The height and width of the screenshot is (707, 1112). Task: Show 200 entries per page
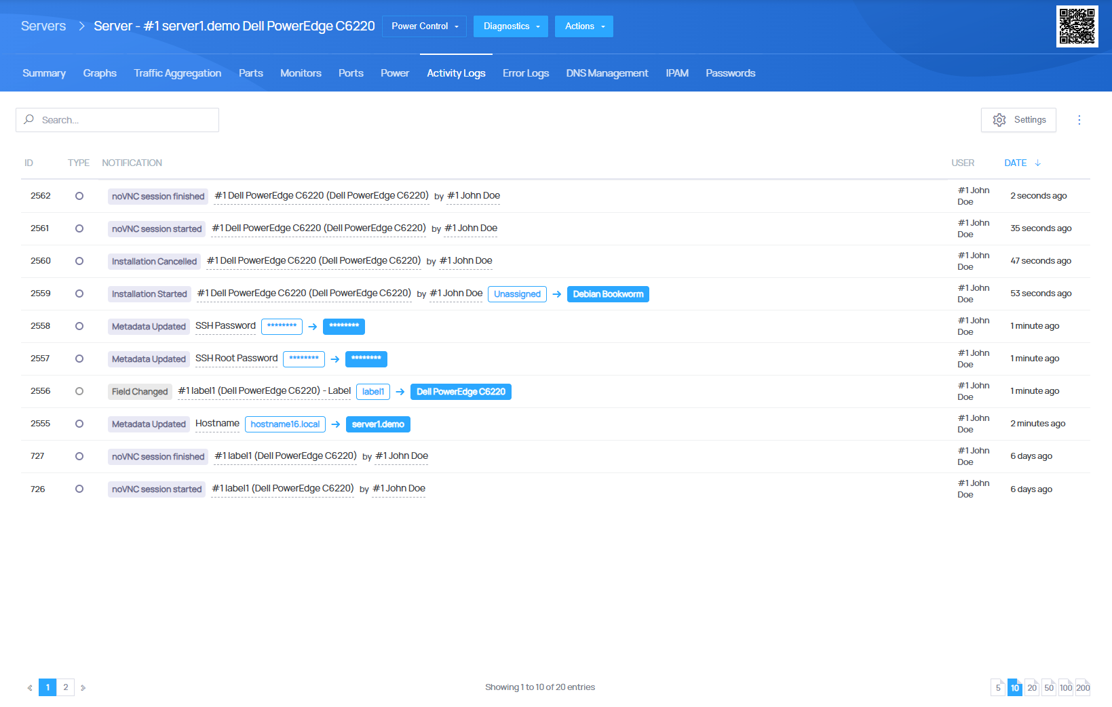1083,687
